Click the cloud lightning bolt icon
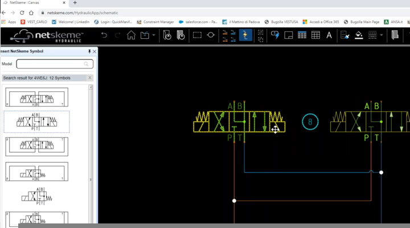The image size is (410, 228). click(275, 35)
